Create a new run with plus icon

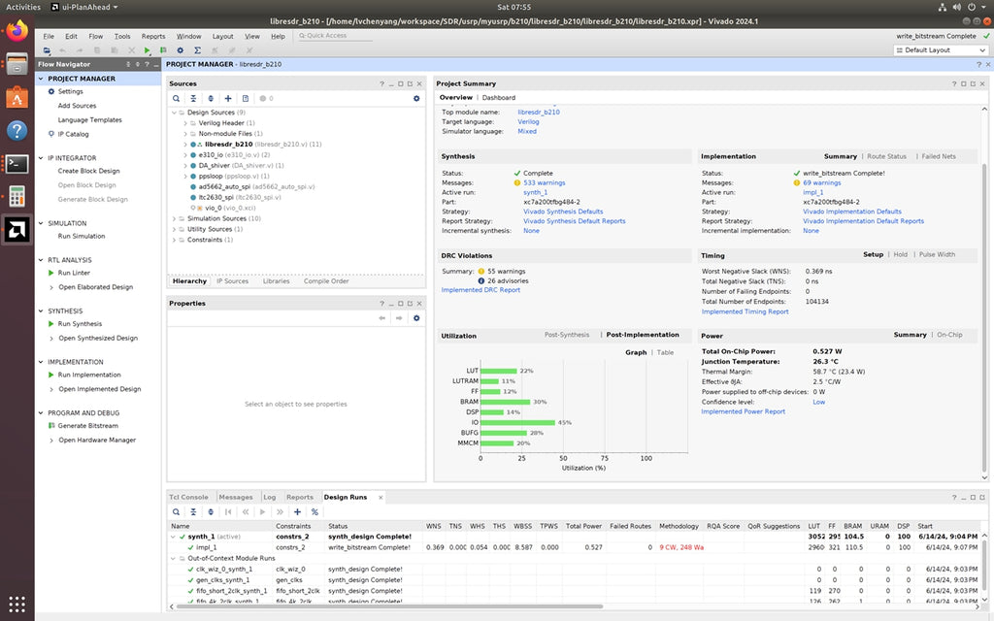(297, 512)
